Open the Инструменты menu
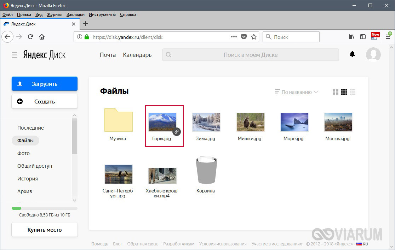Image resolution: width=395 pixels, height=250 pixels. coord(102,14)
